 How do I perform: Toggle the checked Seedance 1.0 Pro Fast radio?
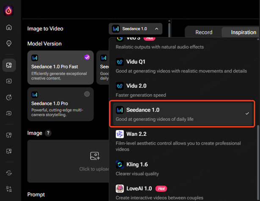(87, 57)
